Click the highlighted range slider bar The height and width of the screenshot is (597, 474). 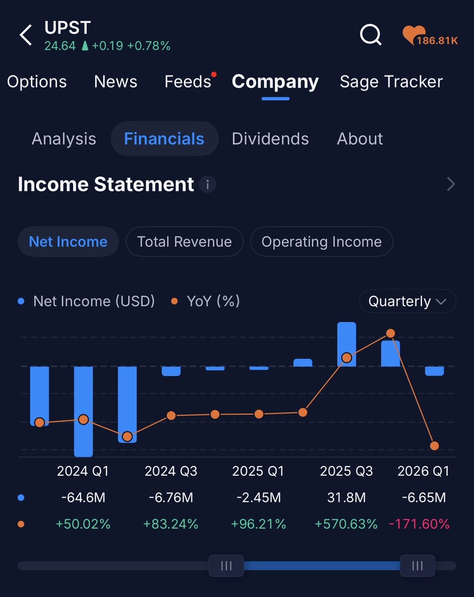coord(322,566)
